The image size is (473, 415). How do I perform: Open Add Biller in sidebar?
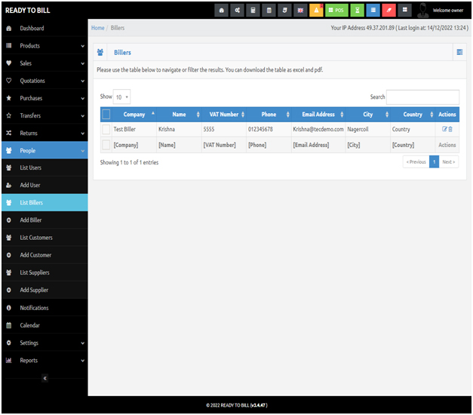pos(45,220)
